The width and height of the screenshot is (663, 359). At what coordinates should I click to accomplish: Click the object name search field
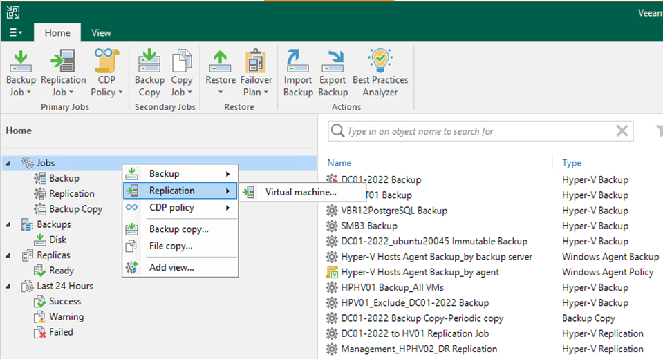point(480,131)
